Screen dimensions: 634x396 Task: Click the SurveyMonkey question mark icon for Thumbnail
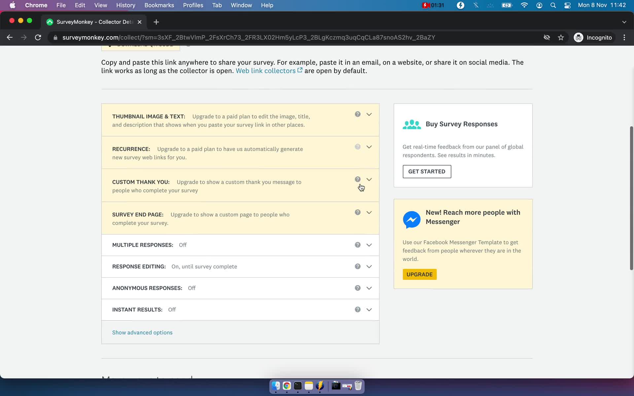357,114
